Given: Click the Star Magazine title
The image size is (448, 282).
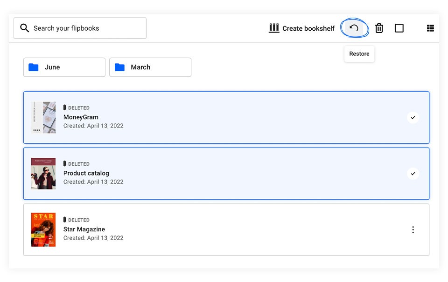Looking at the screenshot, I should coord(84,229).
